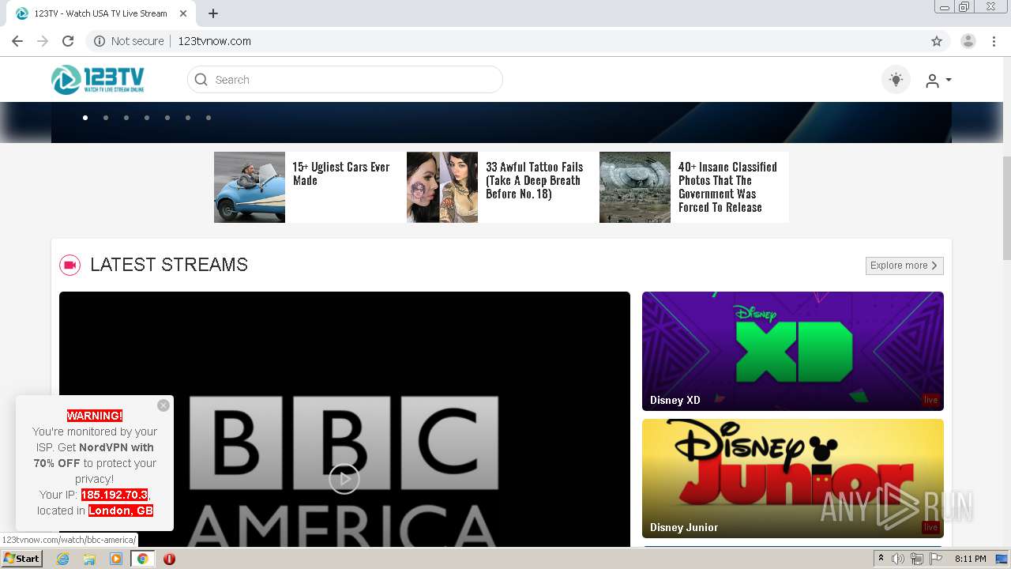Select the second carousel dot
Screen dimensions: 1011x569
click(x=106, y=118)
